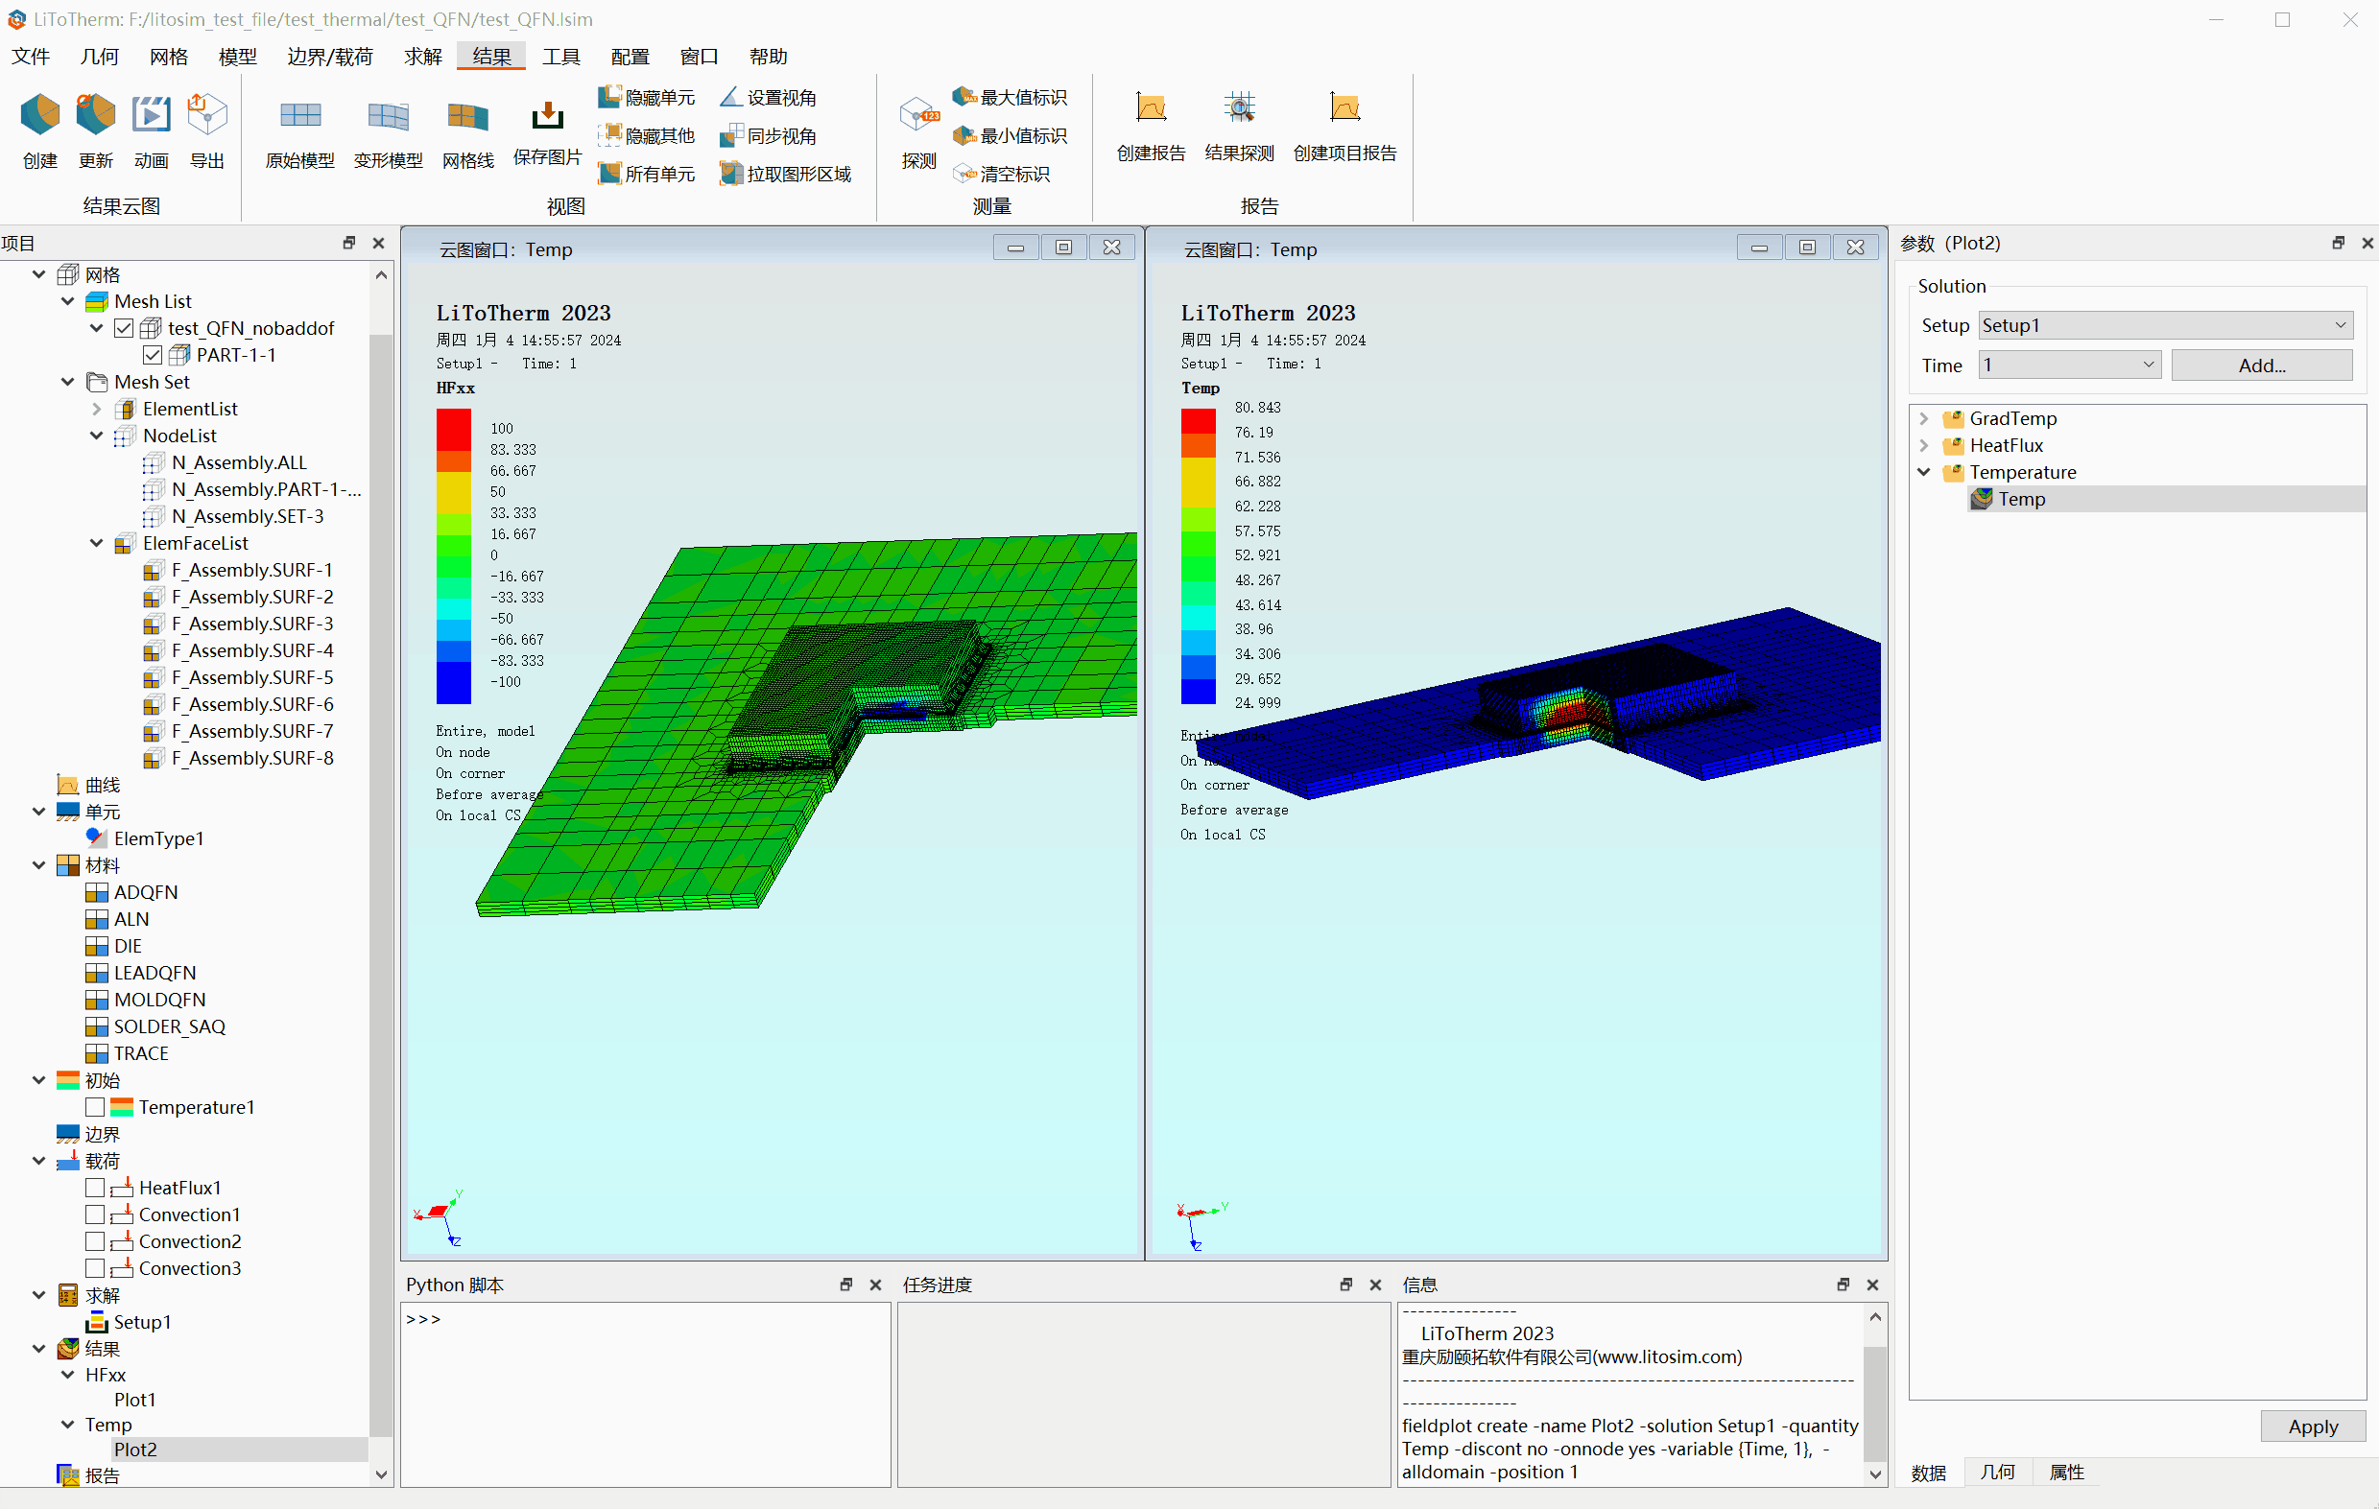Open the Setup1 solution dropdown
This screenshot has height=1509, width=2379.
click(x=2165, y=325)
